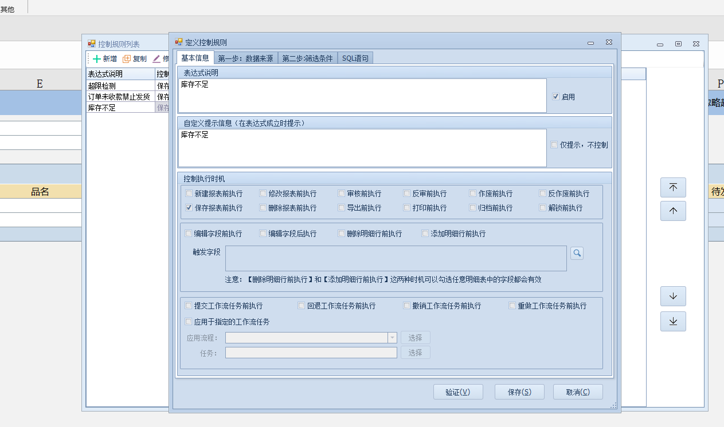Click the pencil 修改 edit icon
The image size is (724, 427).
[156, 59]
